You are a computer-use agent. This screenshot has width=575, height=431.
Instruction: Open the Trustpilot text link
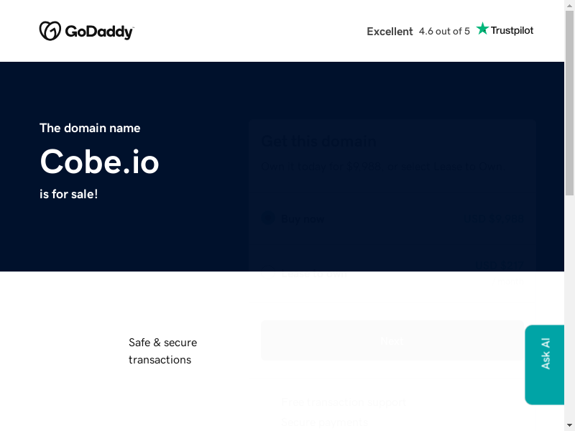512,30
